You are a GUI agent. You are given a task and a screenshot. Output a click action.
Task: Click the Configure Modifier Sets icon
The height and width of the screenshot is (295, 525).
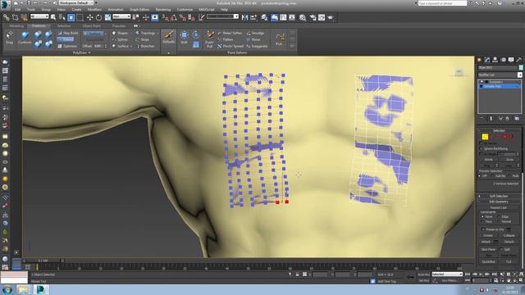(517, 118)
